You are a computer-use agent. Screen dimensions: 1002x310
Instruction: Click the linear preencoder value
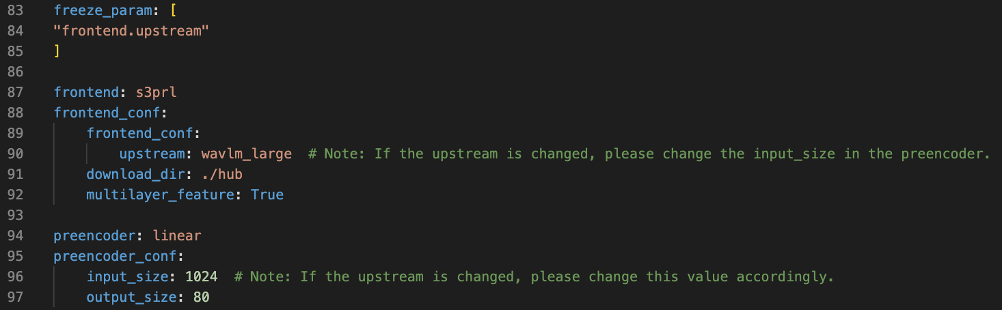coord(177,236)
